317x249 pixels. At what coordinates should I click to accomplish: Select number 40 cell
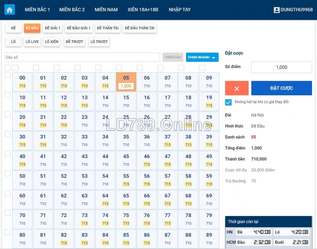22,160
